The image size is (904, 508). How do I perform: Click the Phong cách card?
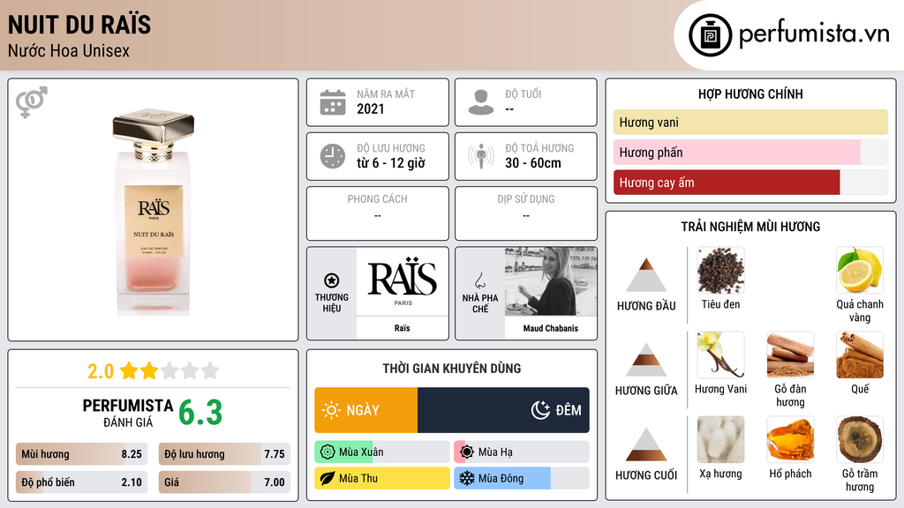(x=378, y=213)
